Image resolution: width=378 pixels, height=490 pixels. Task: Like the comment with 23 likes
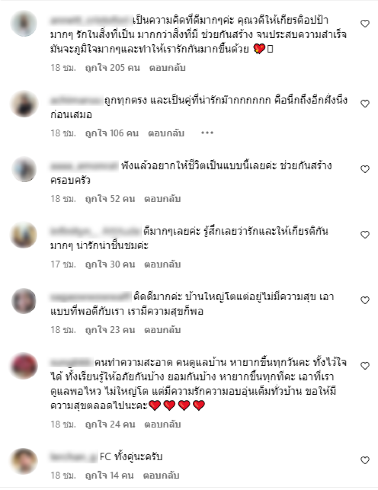(365, 300)
